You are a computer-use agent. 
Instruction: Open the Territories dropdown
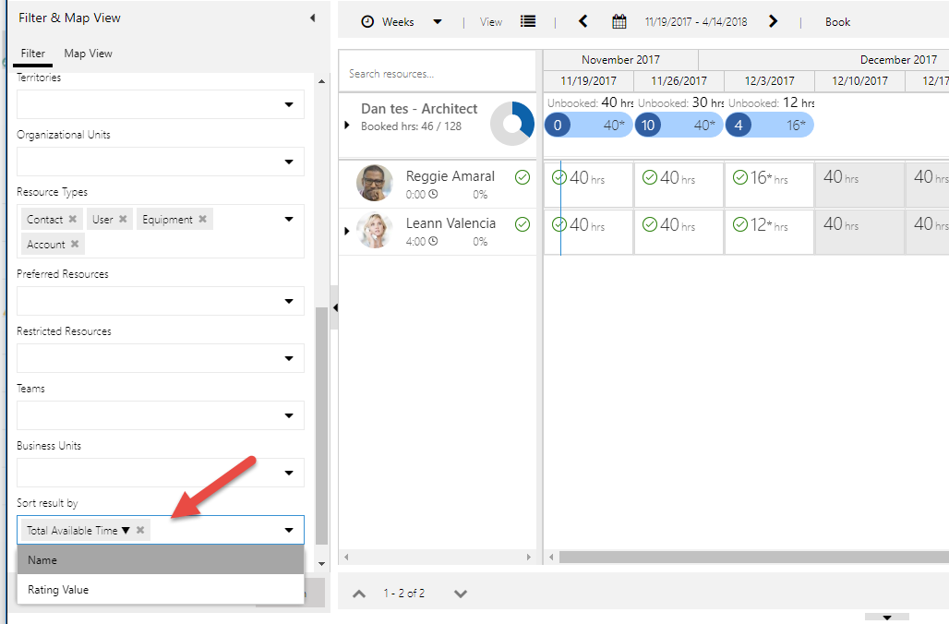[x=288, y=105]
